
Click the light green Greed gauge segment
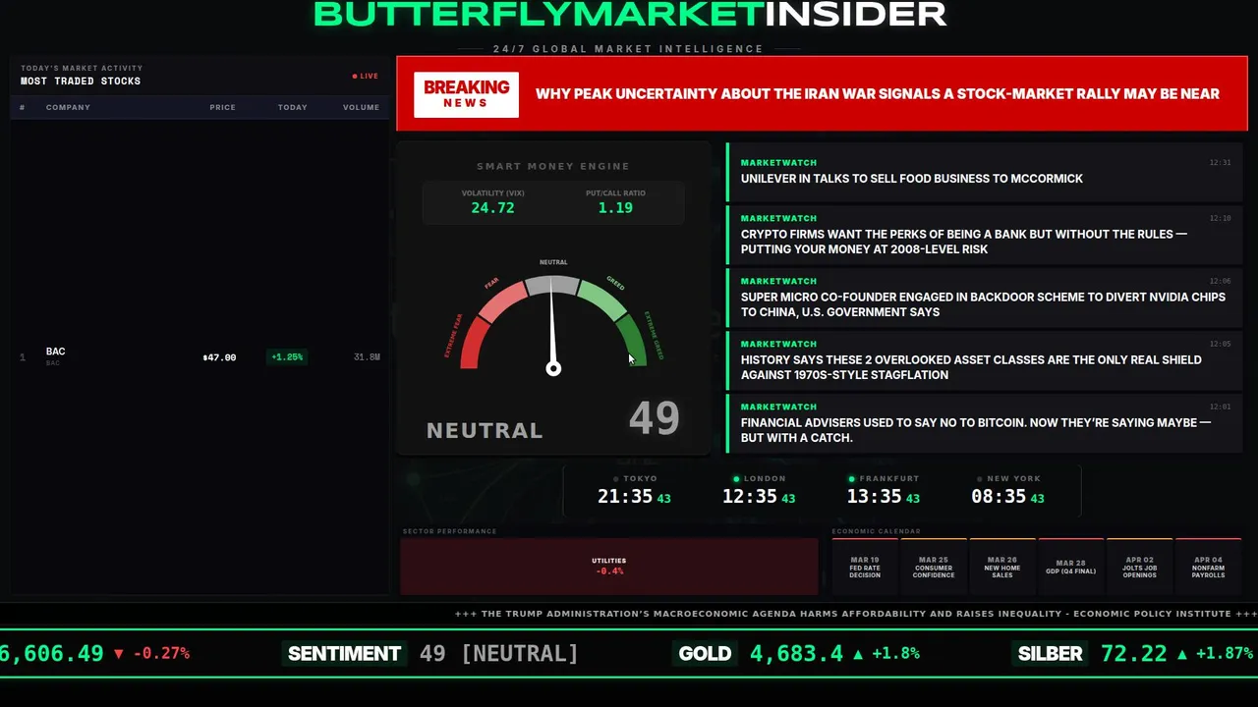click(601, 299)
